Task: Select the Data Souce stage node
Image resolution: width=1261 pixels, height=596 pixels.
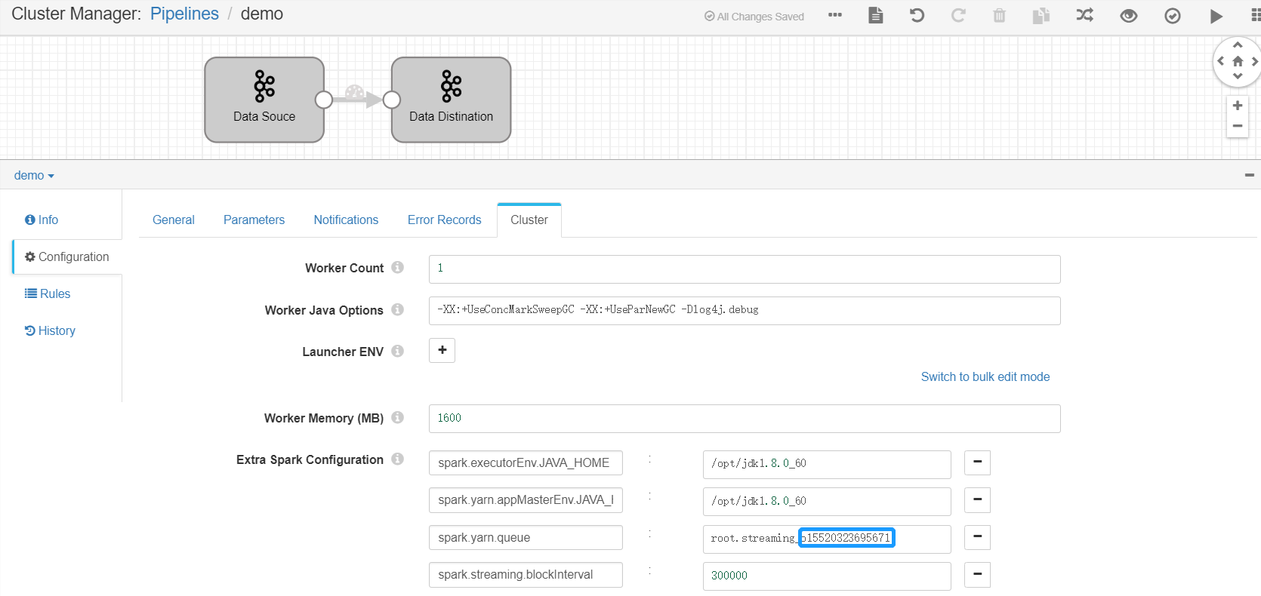Action: coord(264,100)
